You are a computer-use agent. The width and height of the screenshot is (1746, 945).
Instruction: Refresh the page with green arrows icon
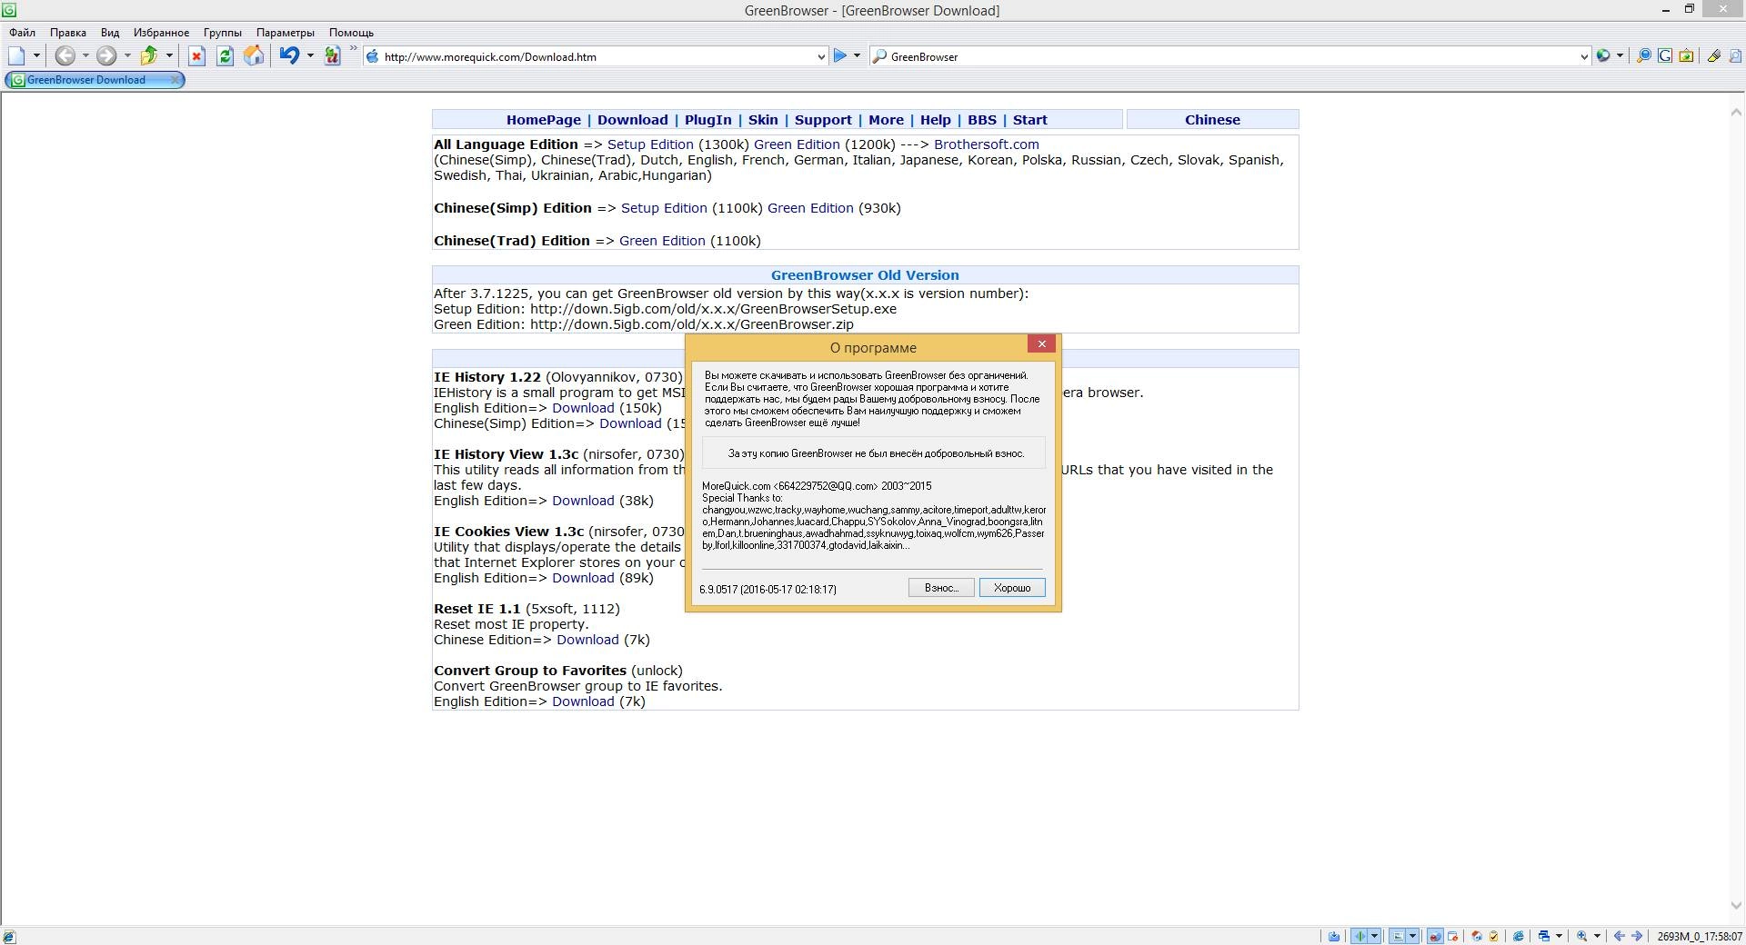pyautogui.click(x=225, y=56)
